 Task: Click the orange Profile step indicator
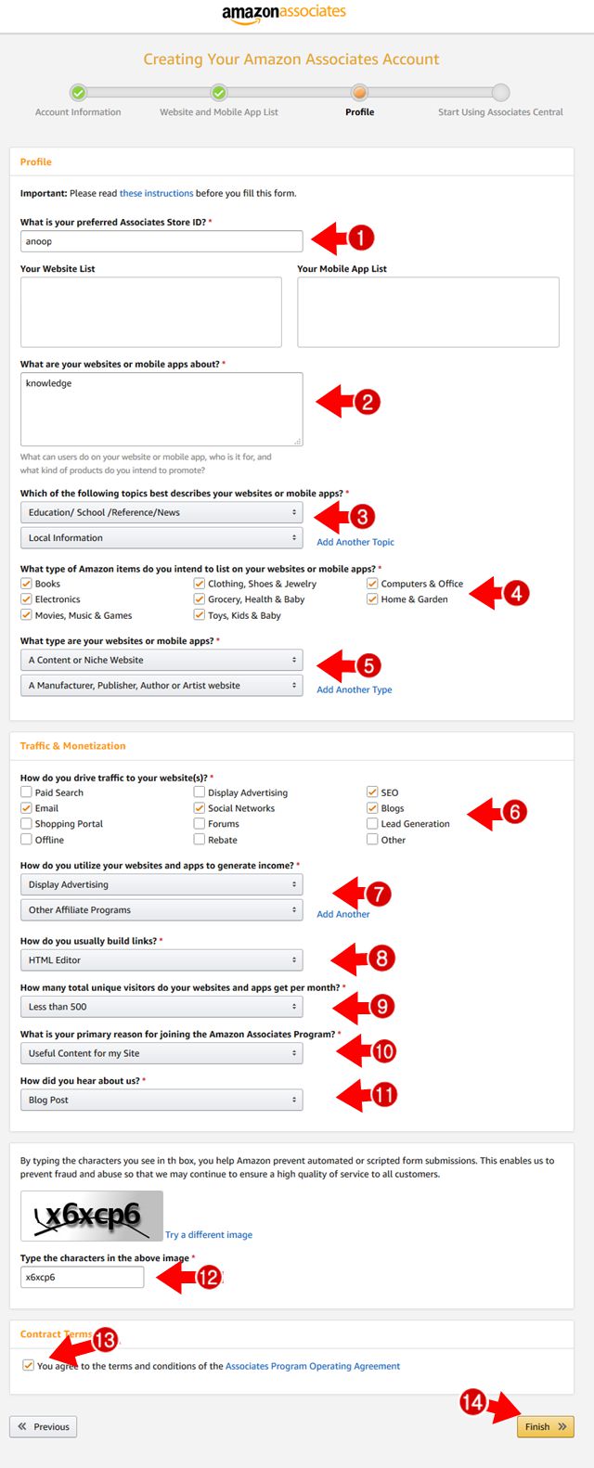(x=359, y=93)
